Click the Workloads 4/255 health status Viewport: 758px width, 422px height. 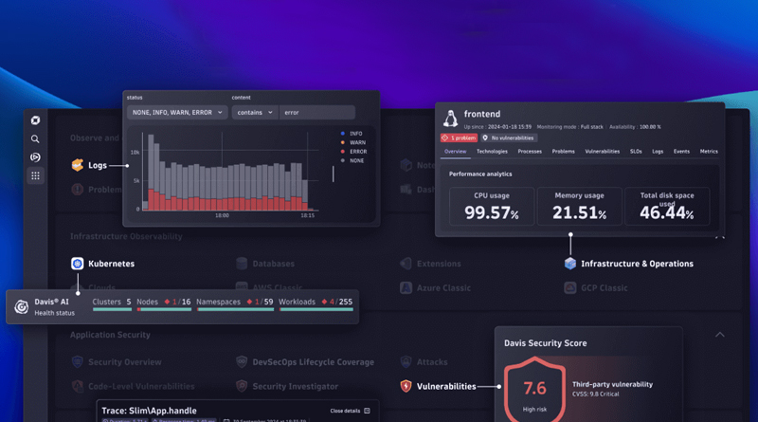316,304
